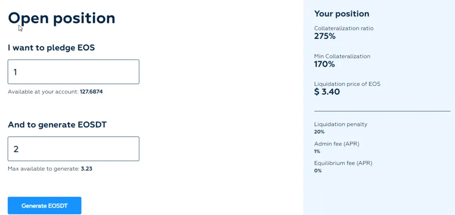Focus the EOSDT generate amount input
The height and width of the screenshot is (215, 455).
[73, 149]
